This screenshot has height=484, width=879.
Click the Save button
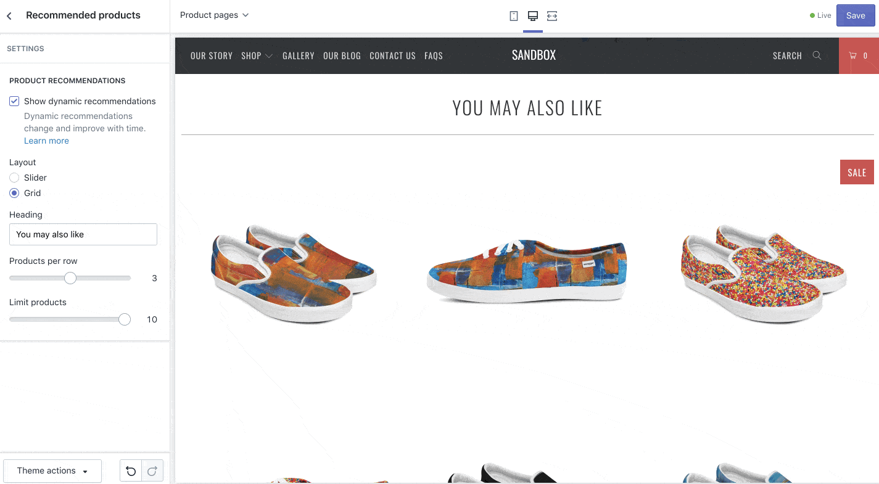[x=856, y=16]
